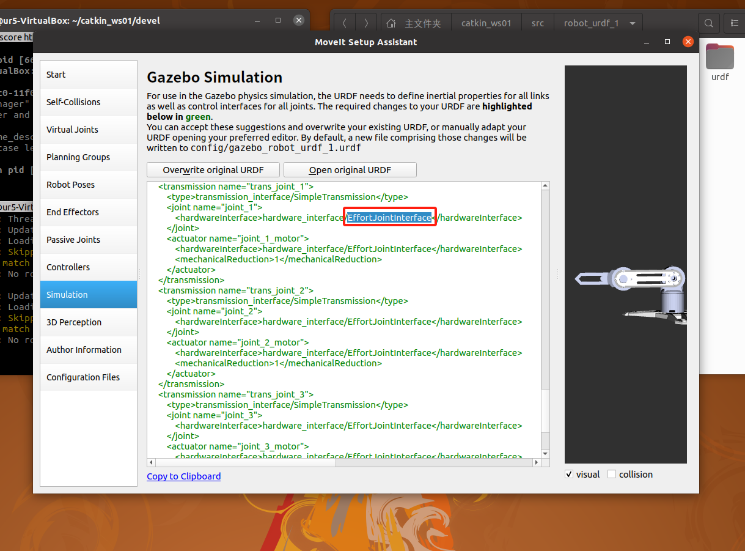
Task: Go to Configuration Files step
Action: pyautogui.click(x=89, y=377)
